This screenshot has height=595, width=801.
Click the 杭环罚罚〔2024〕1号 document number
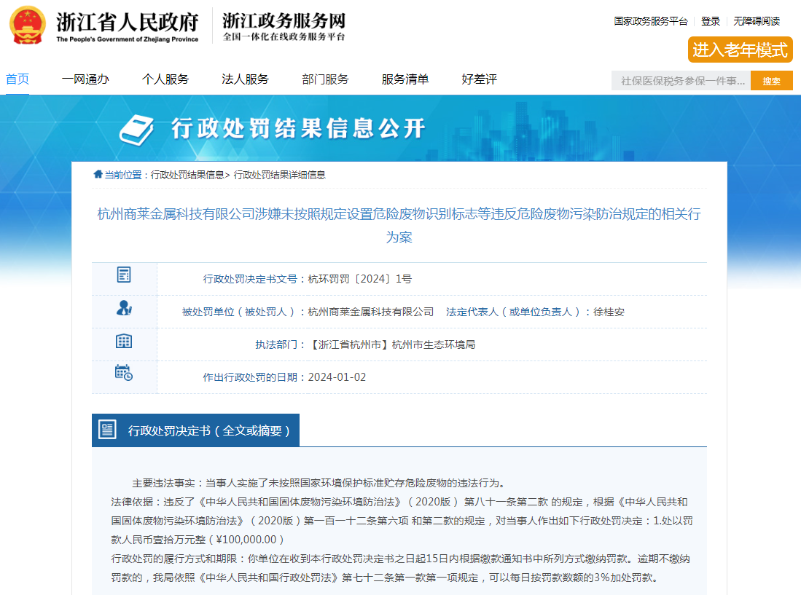point(359,279)
